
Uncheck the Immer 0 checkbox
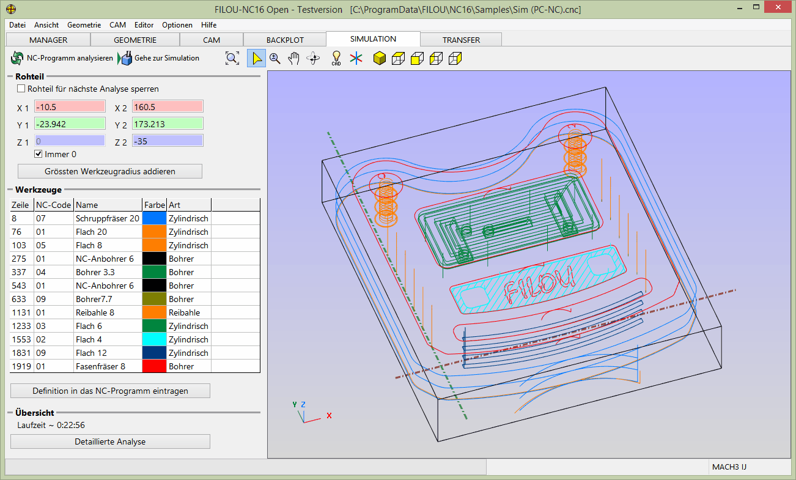[39, 154]
